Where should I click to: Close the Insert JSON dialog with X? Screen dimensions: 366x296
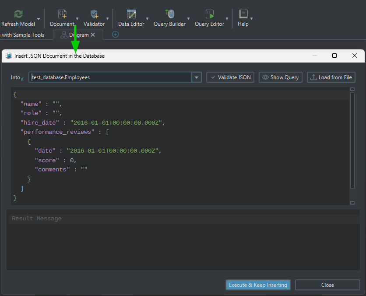tap(354, 56)
